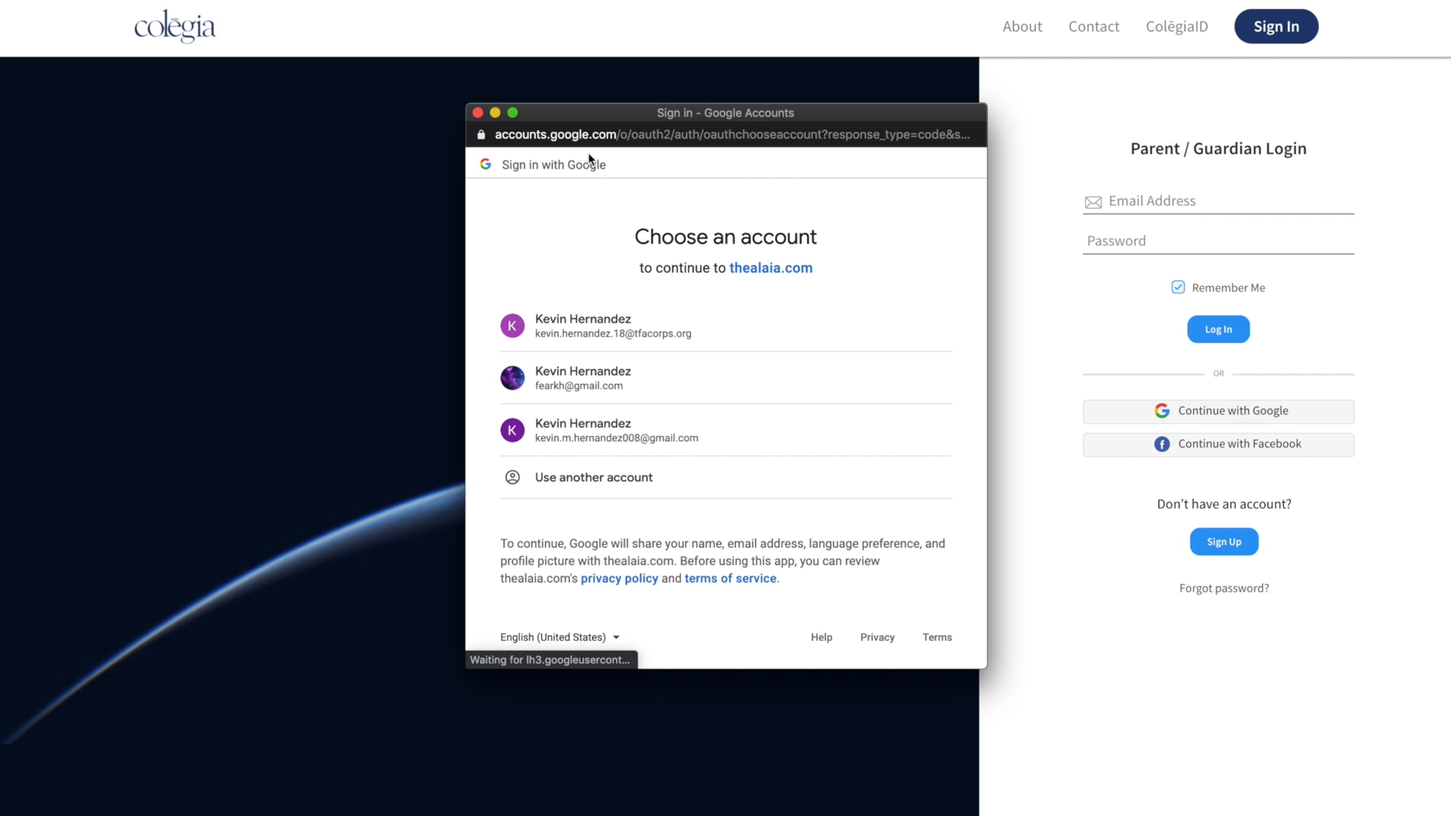Viewport: 1451px width, 816px height.
Task: Open the Forgot password? link
Action: pos(1224,588)
